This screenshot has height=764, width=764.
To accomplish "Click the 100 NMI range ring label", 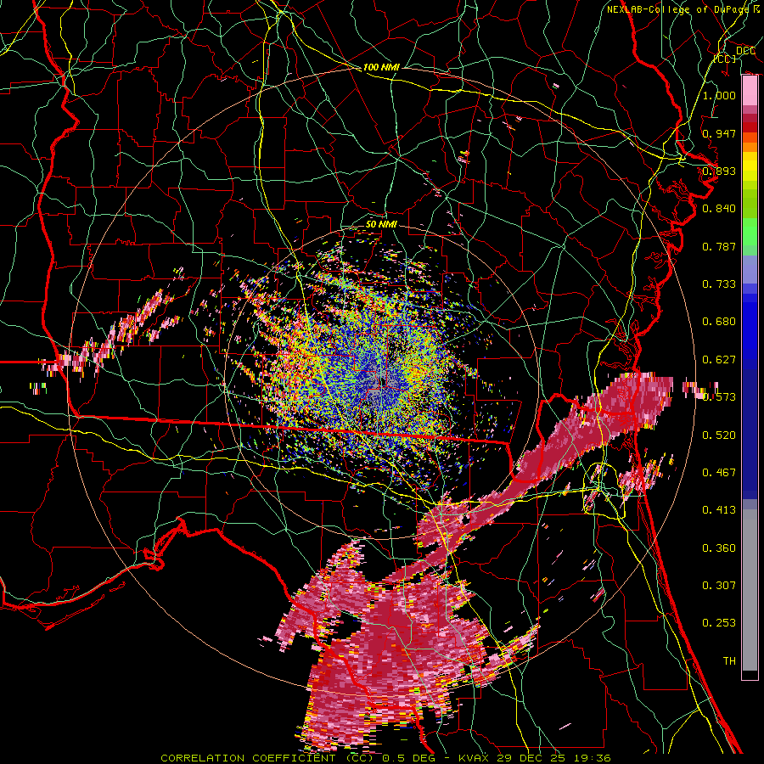I will [x=381, y=67].
